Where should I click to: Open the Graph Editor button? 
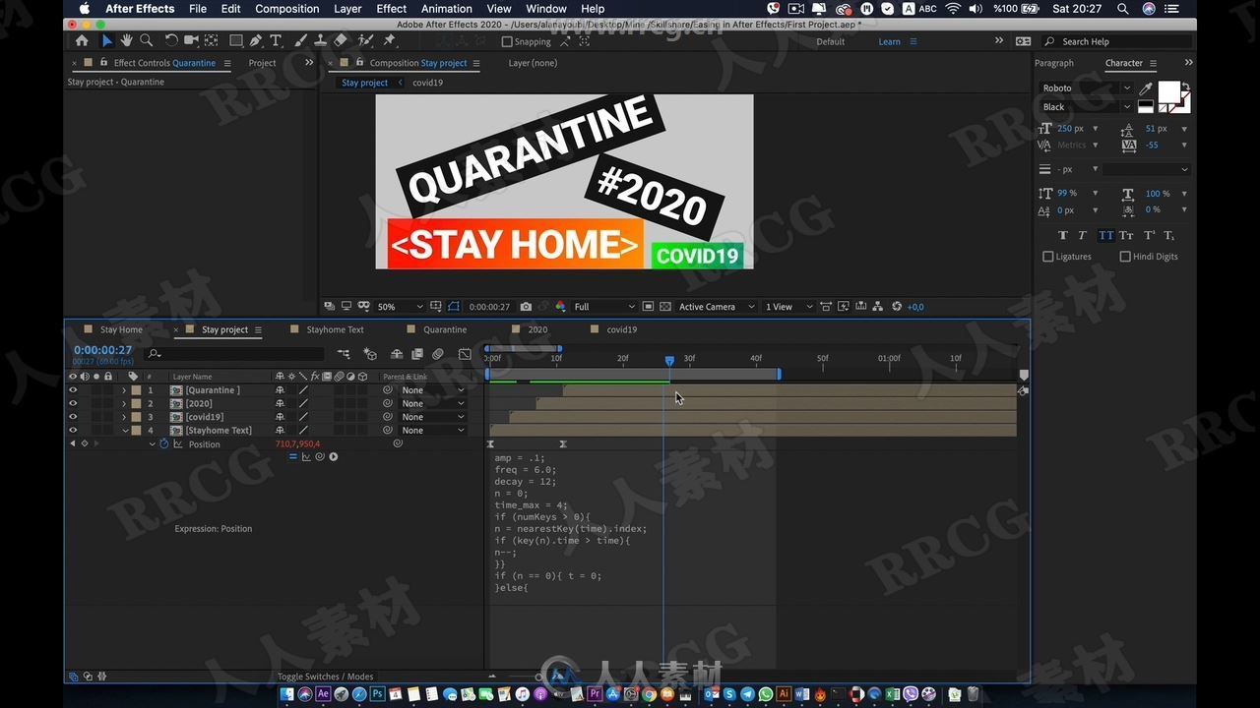pos(465,354)
